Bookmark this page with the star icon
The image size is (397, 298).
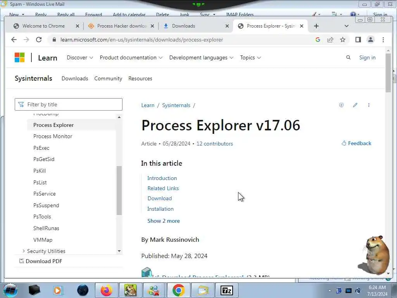click(x=343, y=40)
